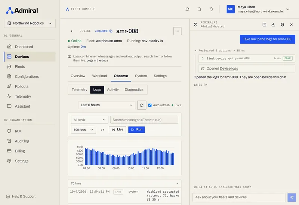Open the Device logs link in chat
The image size is (299, 205).
click(x=229, y=69)
